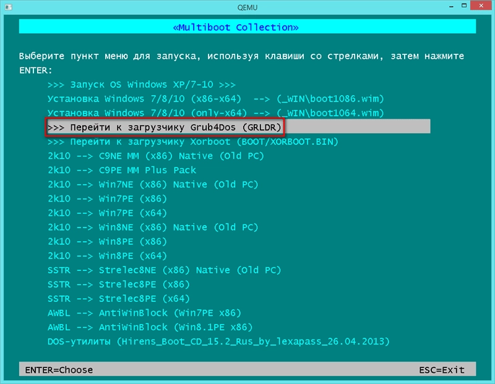
Task: Click the «Multiboot Collection» title banner
Action: [247, 26]
